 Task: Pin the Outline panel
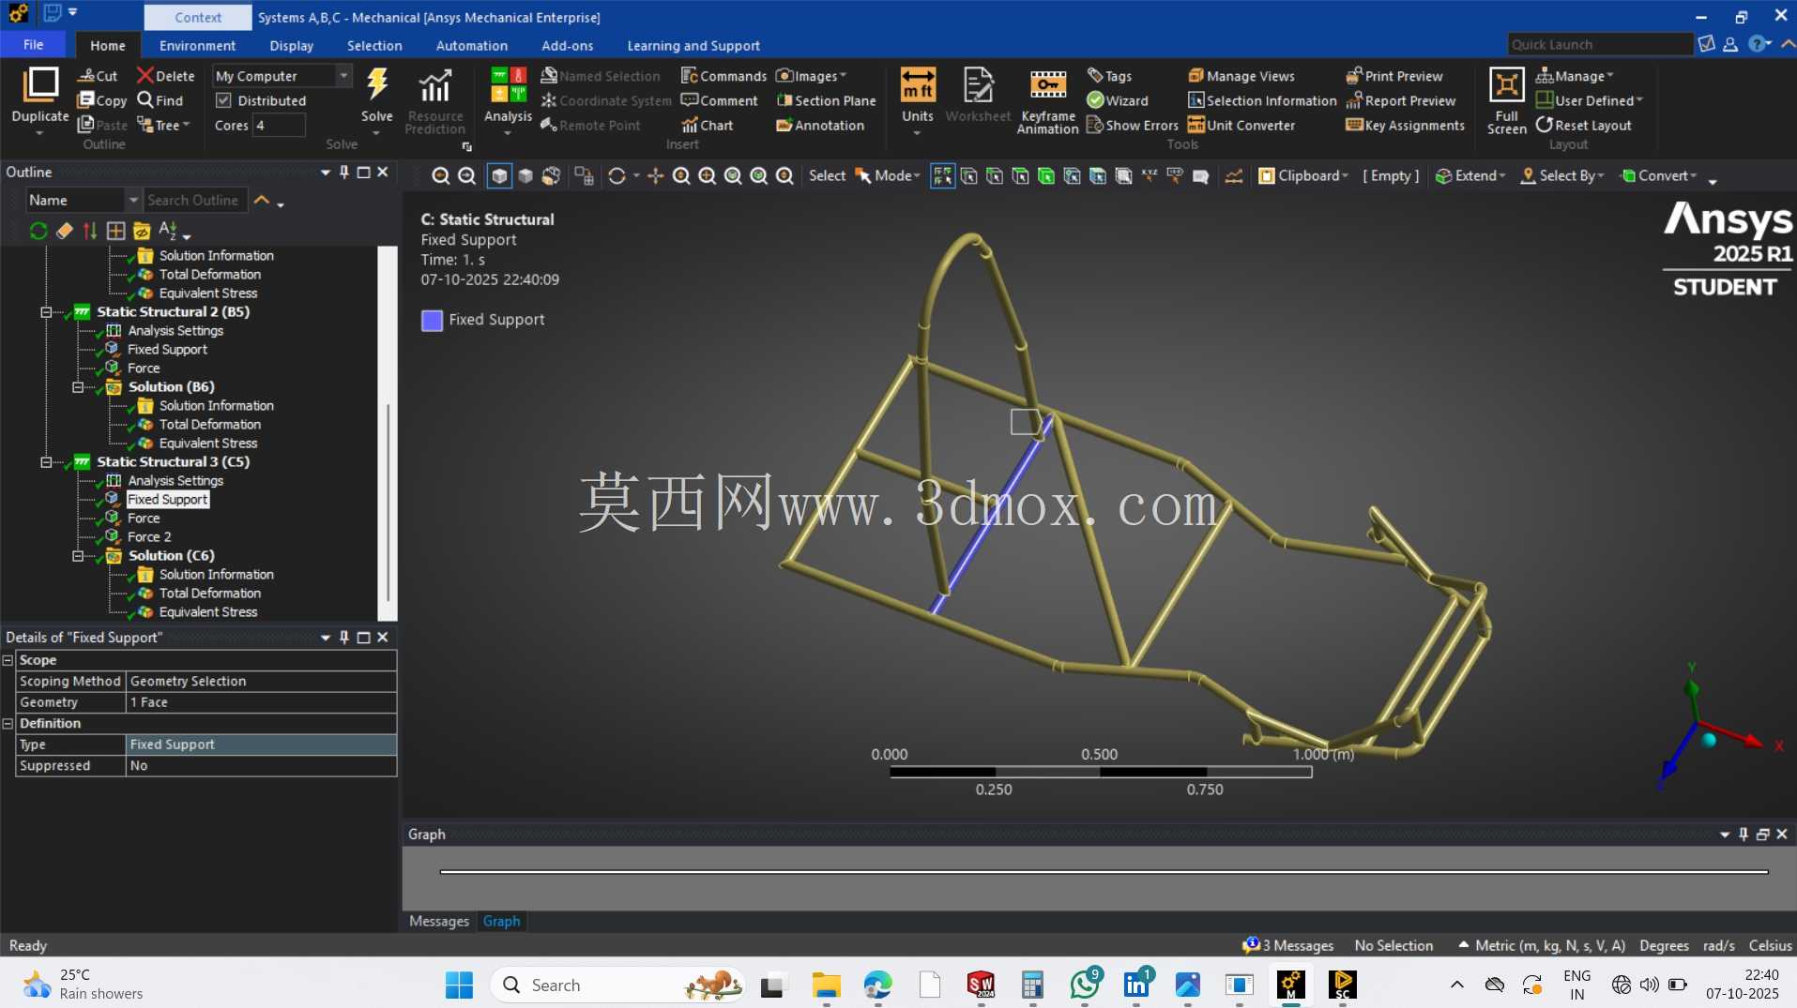point(344,172)
